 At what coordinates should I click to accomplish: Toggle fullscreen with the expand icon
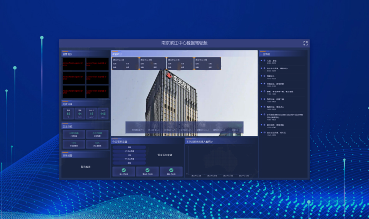coord(306,43)
